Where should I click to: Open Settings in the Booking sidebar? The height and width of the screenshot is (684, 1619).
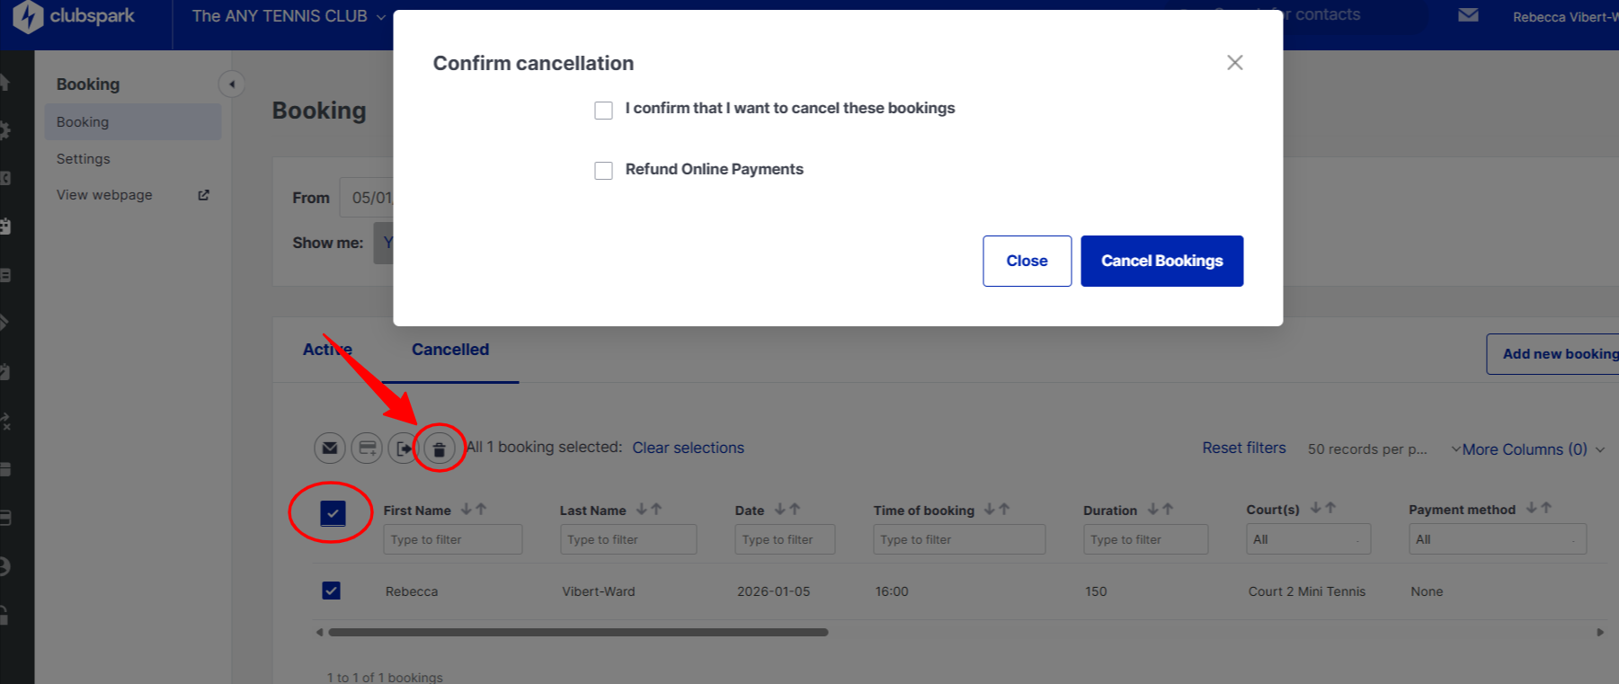pyautogui.click(x=84, y=159)
